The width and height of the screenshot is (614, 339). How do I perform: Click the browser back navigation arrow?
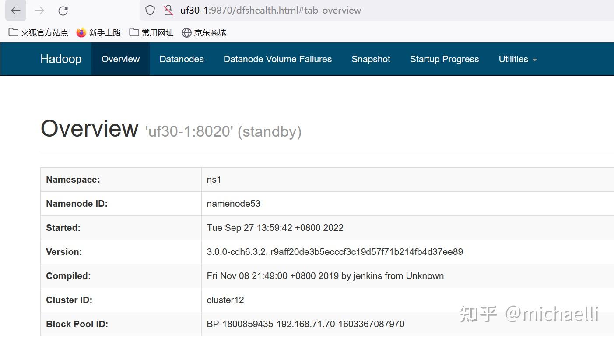tap(15, 10)
